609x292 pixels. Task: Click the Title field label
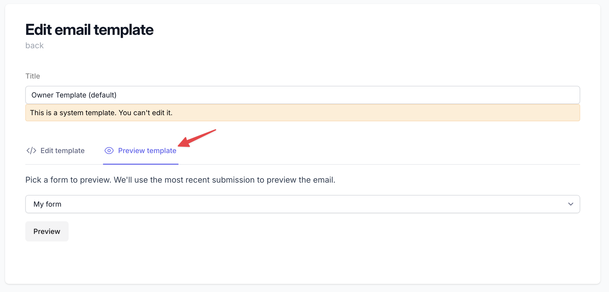[33, 76]
